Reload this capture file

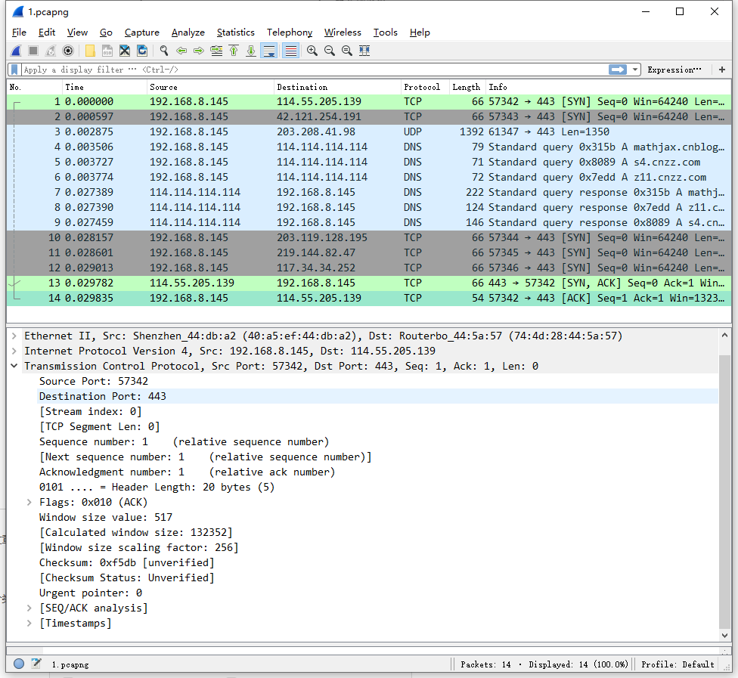(141, 51)
